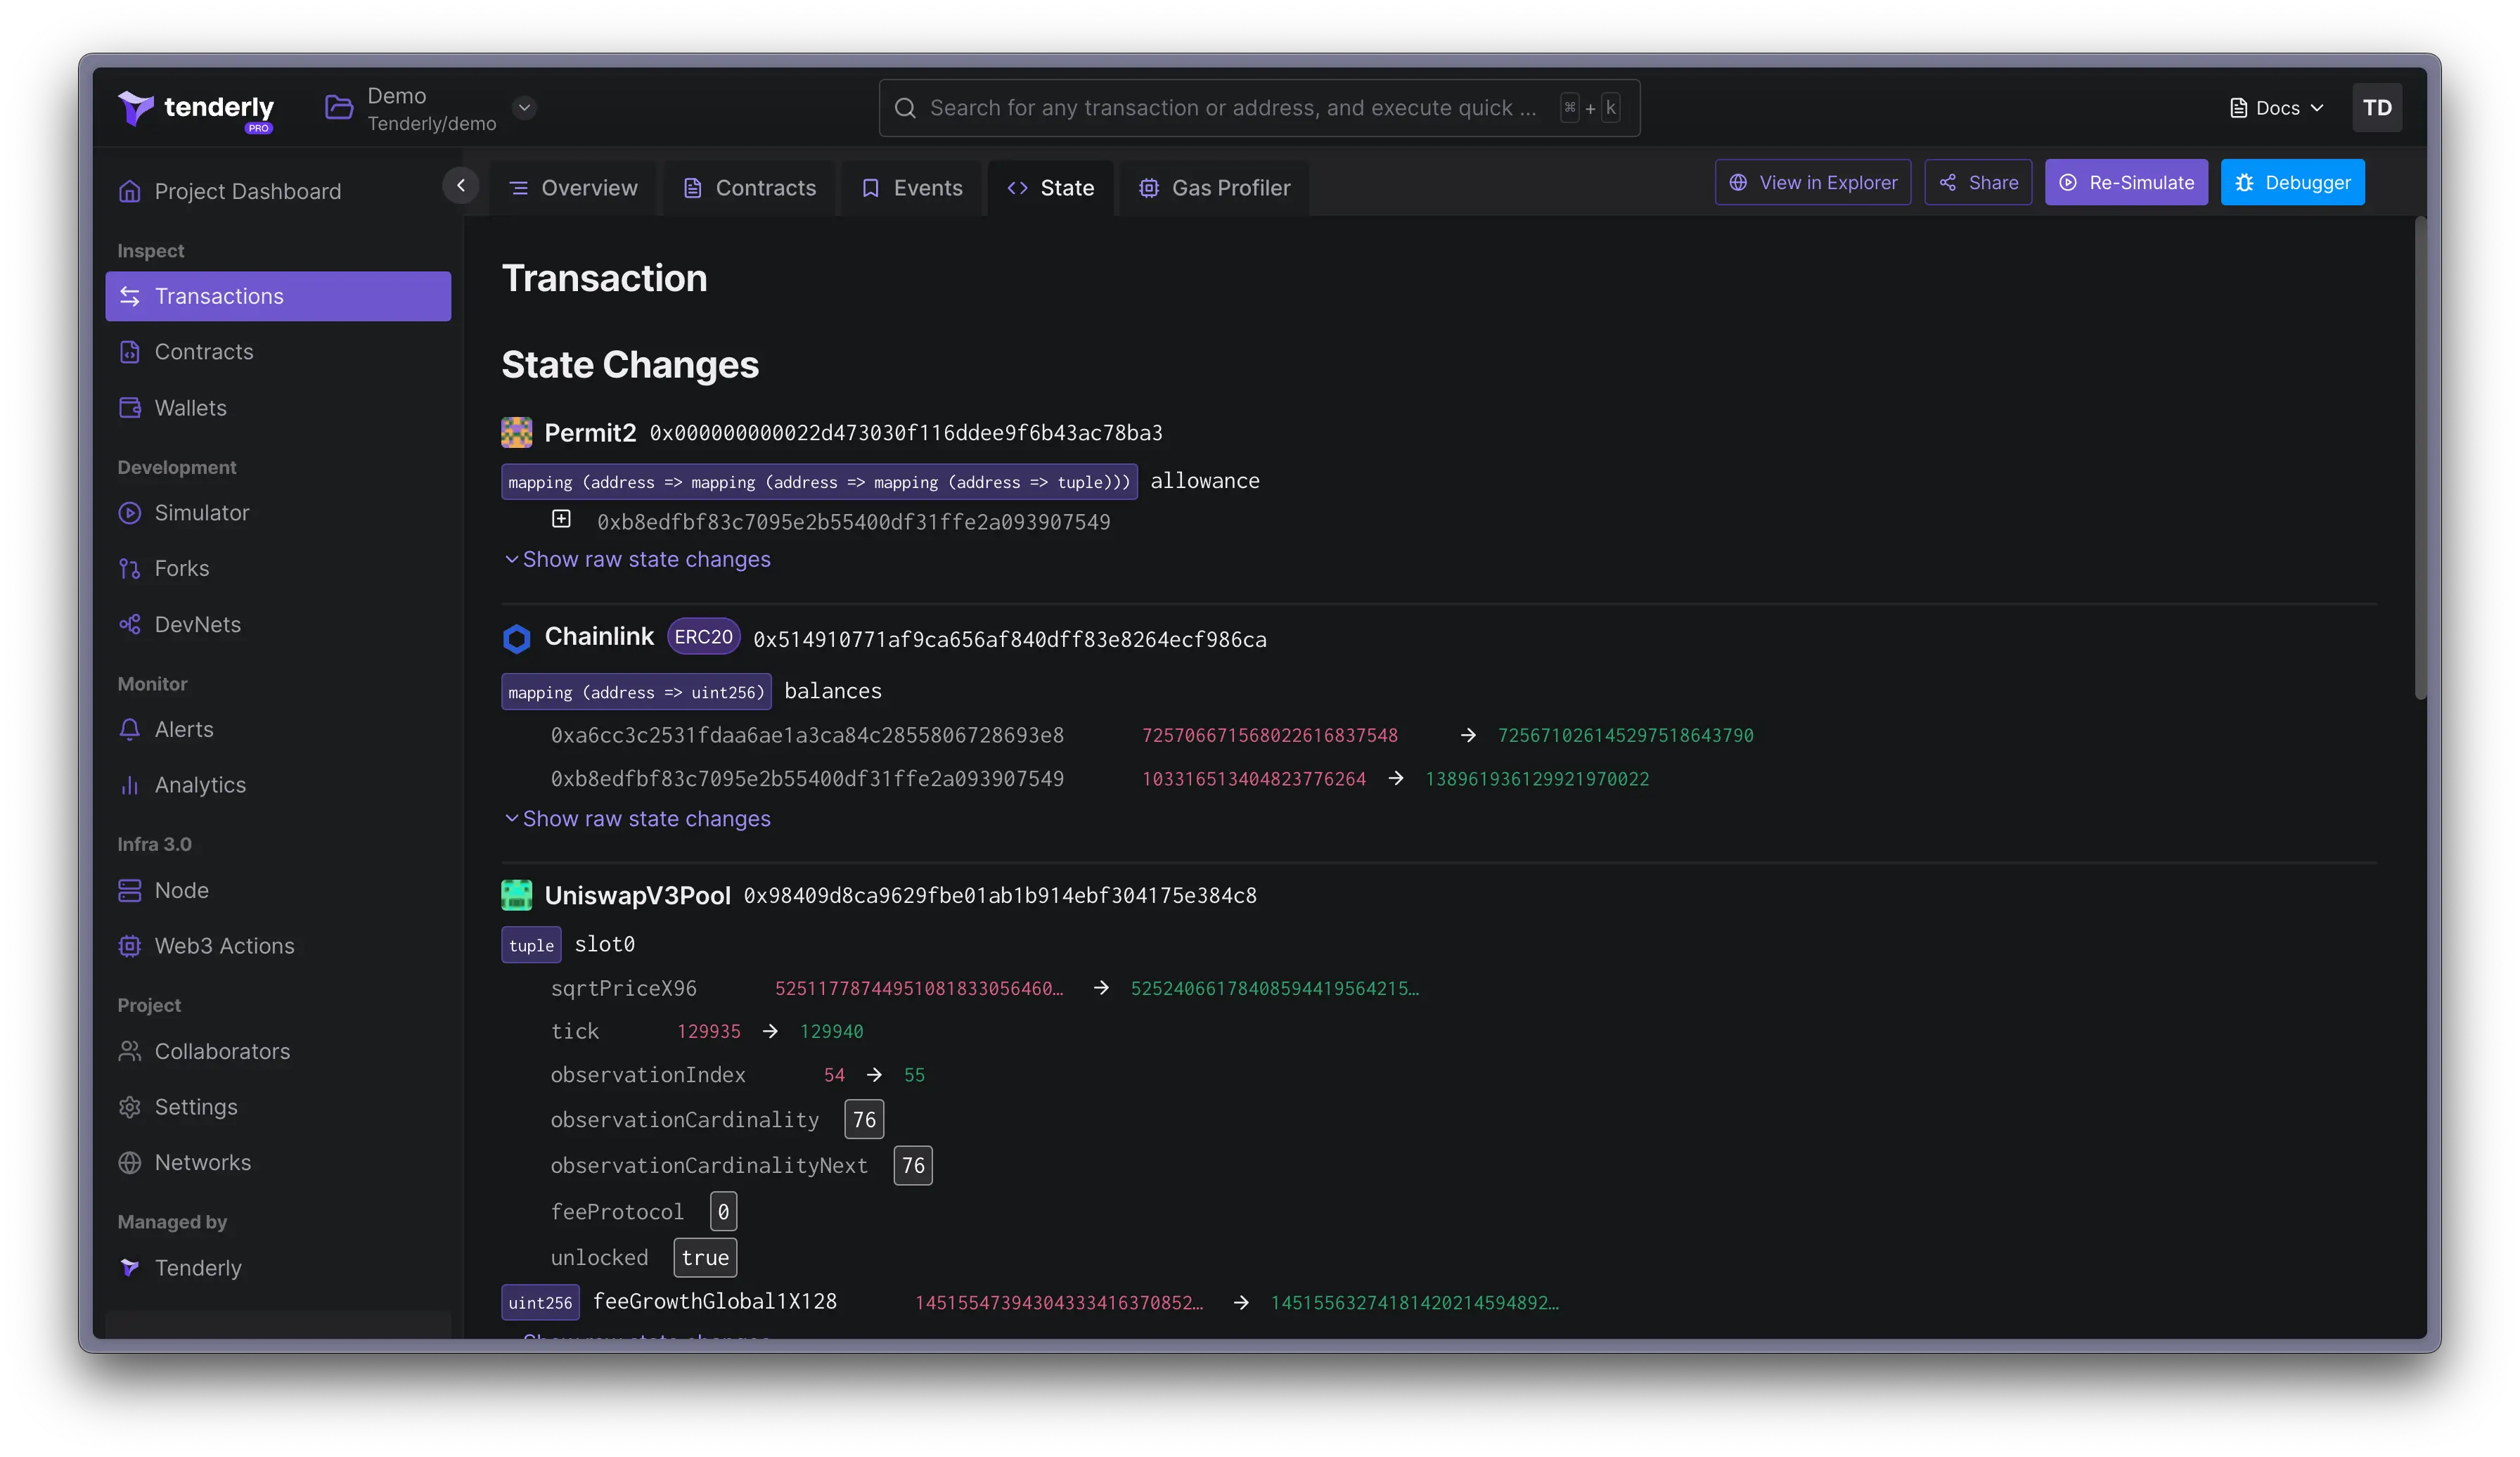Click the tuple type badge for slot0
Image resolution: width=2520 pixels, height=1457 pixels.
tap(531, 945)
